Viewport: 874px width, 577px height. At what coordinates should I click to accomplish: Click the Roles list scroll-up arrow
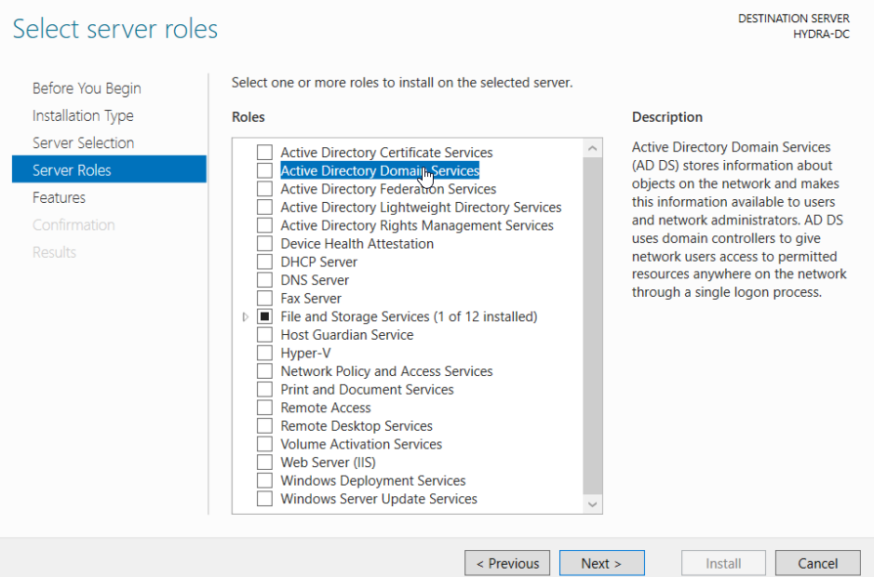point(591,146)
